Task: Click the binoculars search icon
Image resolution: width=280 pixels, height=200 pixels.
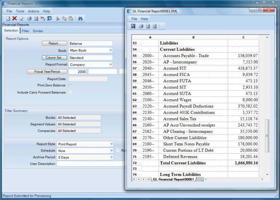Action: point(80,18)
